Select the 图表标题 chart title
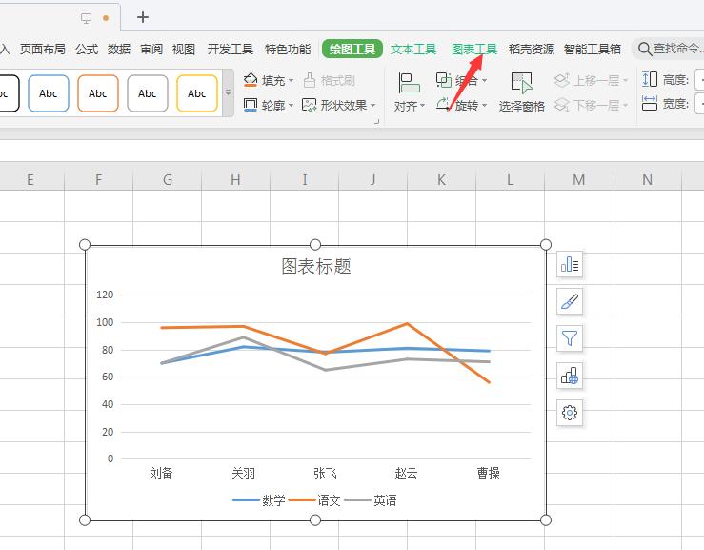This screenshot has width=704, height=550. pyautogui.click(x=316, y=266)
